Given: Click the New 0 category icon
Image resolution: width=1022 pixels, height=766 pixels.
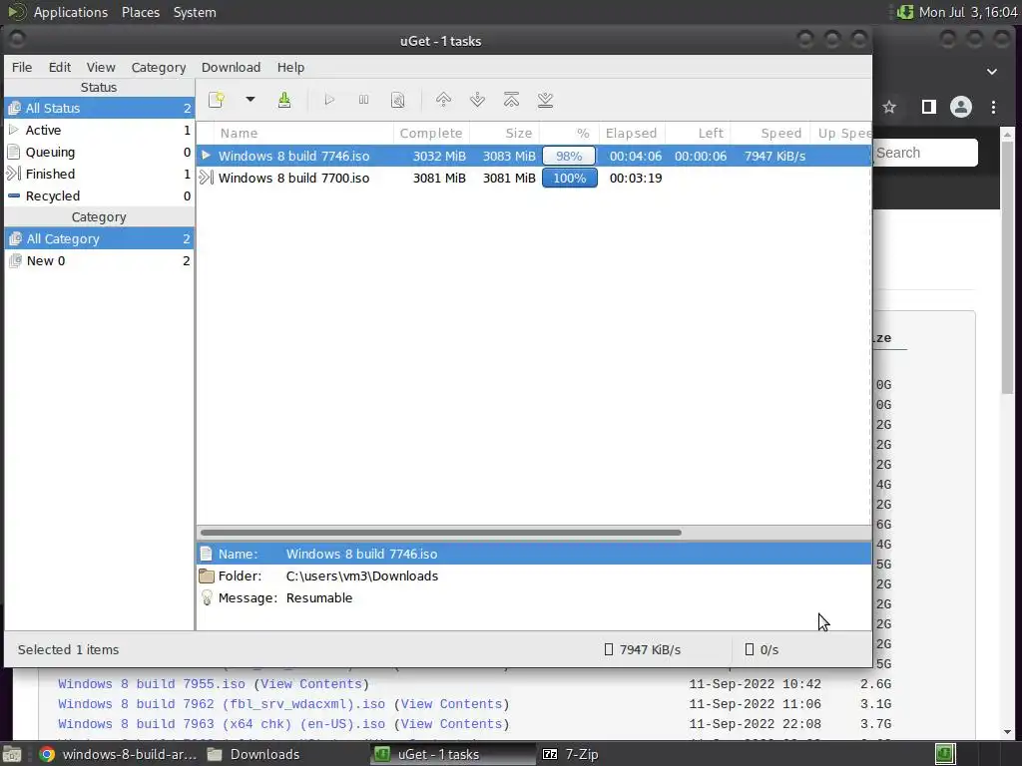Looking at the screenshot, I should (16, 260).
